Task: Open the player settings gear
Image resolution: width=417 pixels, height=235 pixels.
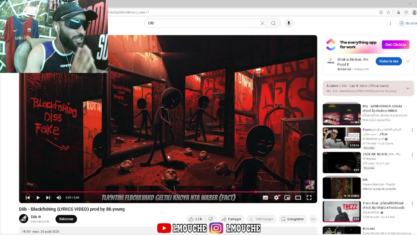Action: coord(276,197)
